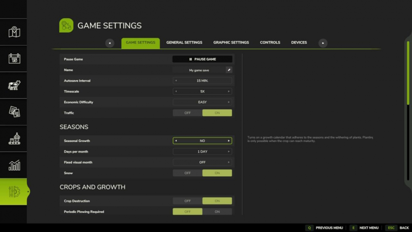Expand the Days per month option
Screen dimensions: 412x232
point(202,151)
